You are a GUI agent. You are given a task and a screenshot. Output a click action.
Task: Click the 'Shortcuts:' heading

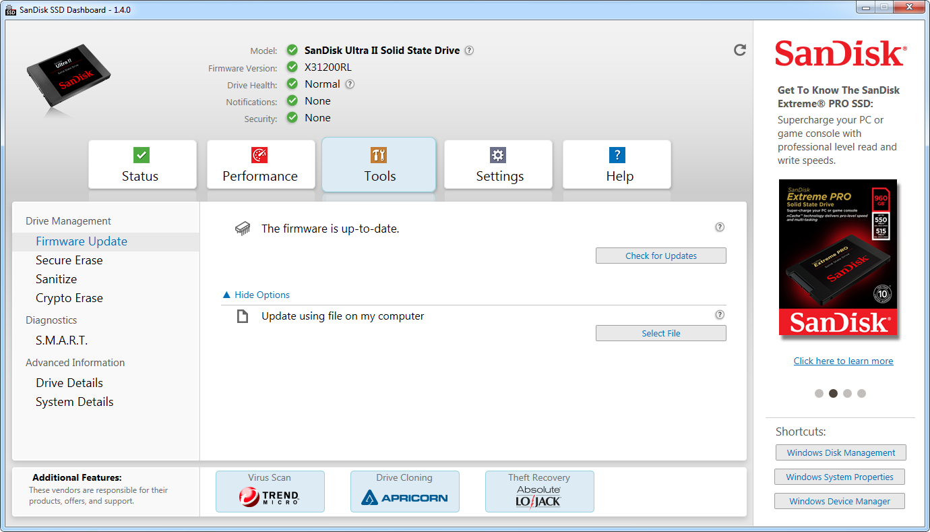801,432
